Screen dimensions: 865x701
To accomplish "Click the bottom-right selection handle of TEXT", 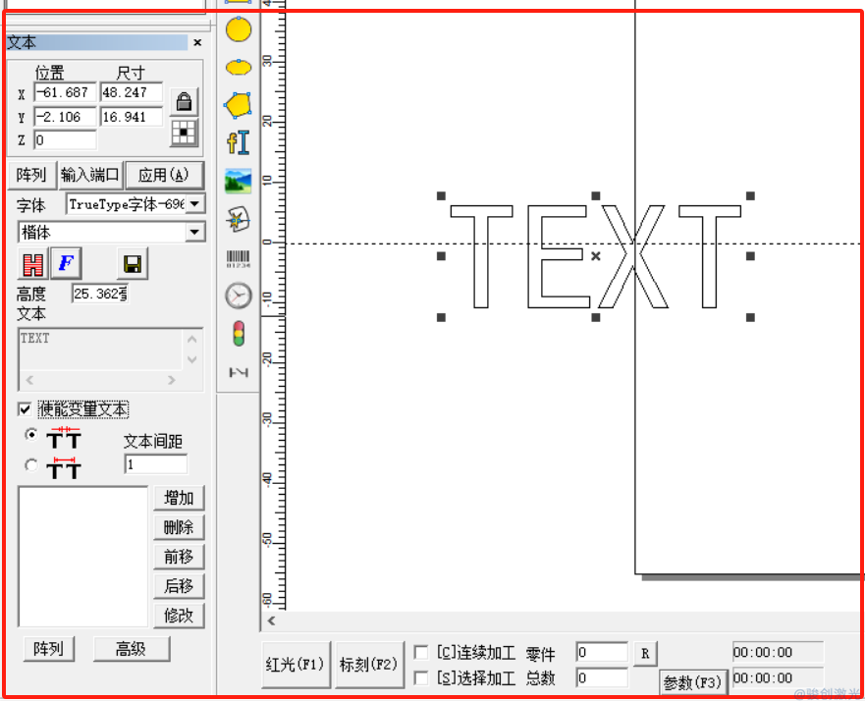I will tap(750, 317).
